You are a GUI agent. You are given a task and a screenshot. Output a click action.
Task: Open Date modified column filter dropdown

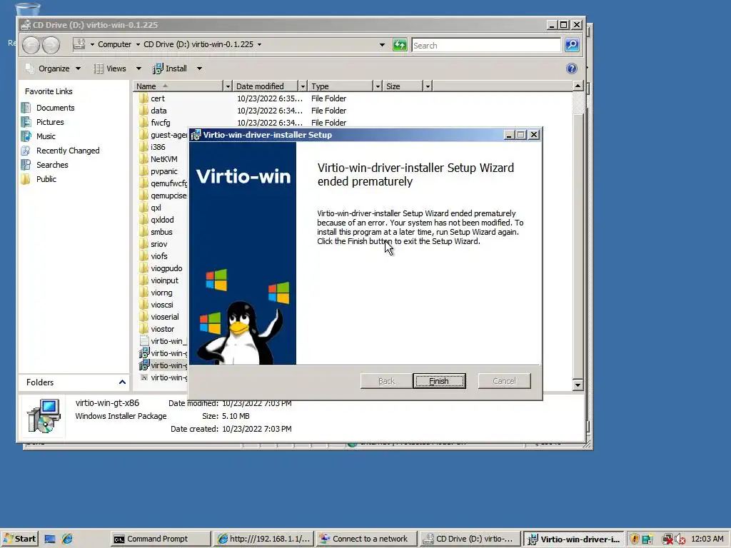click(303, 86)
